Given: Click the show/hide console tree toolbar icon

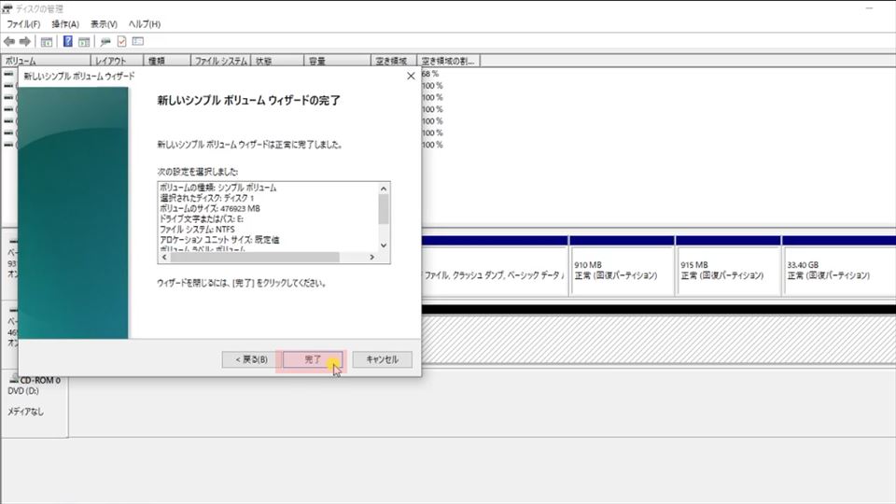Looking at the screenshot, I should click(47, 42).
